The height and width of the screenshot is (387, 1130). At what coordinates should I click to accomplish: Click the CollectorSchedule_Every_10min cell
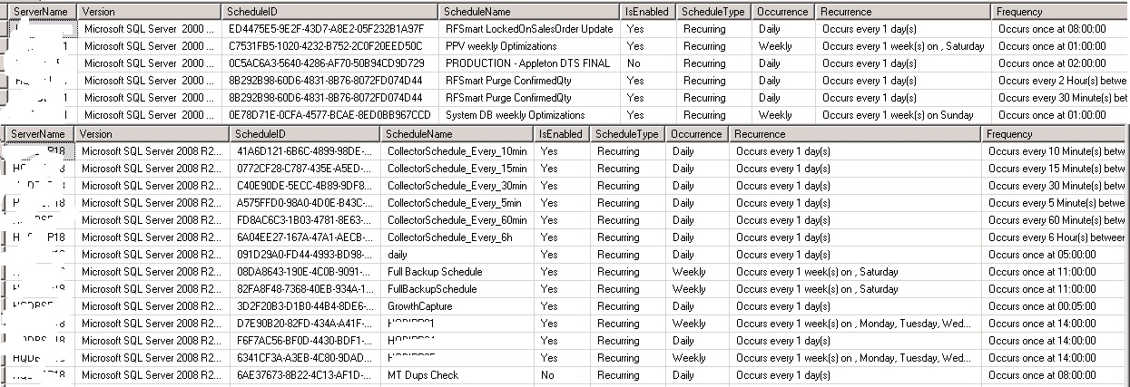click(457, 151)
